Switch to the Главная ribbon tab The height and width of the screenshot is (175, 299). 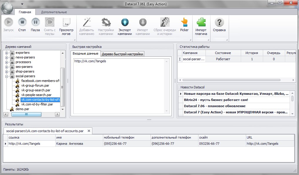pyautogui.click(x=25, y=12)
